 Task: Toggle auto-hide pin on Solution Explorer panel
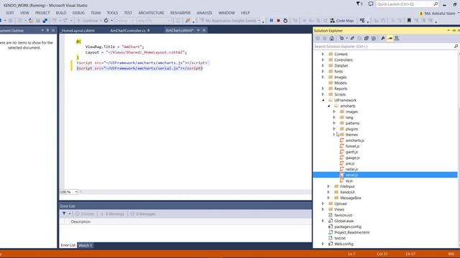[x=454, y=30]
